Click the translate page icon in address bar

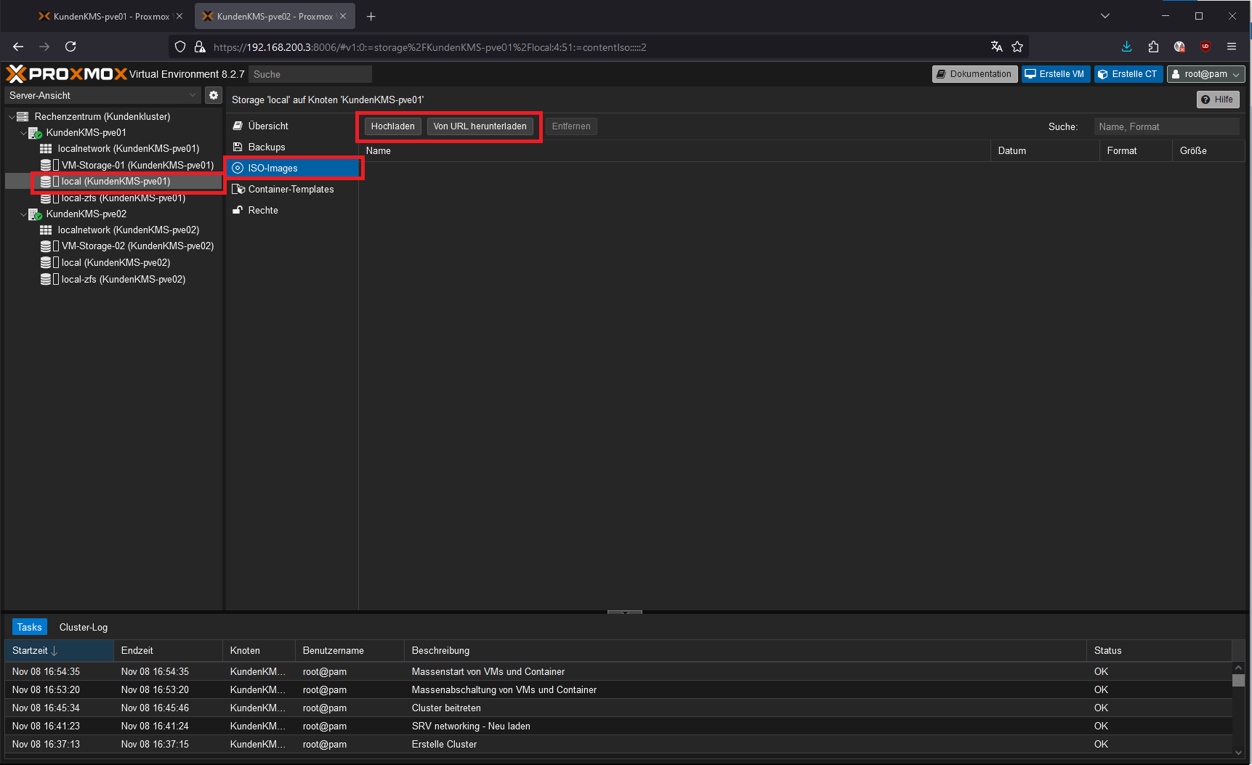point(996,46)
